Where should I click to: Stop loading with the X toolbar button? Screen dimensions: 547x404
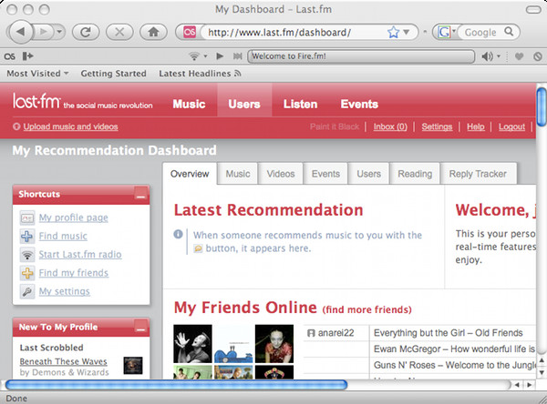pos(119,33)
